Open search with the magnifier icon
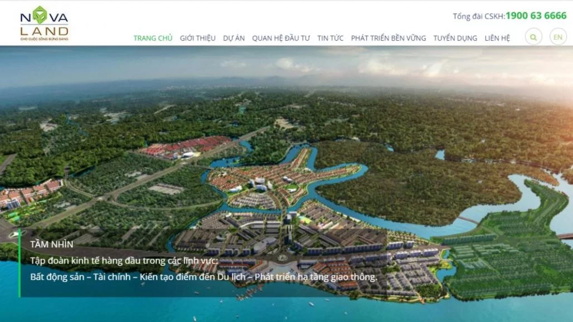The height and width of the screenshot is (322, 573). click(533, 37)
